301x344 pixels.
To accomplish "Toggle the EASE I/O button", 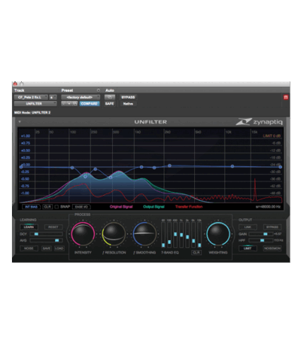I will click(x=81, y=207).
